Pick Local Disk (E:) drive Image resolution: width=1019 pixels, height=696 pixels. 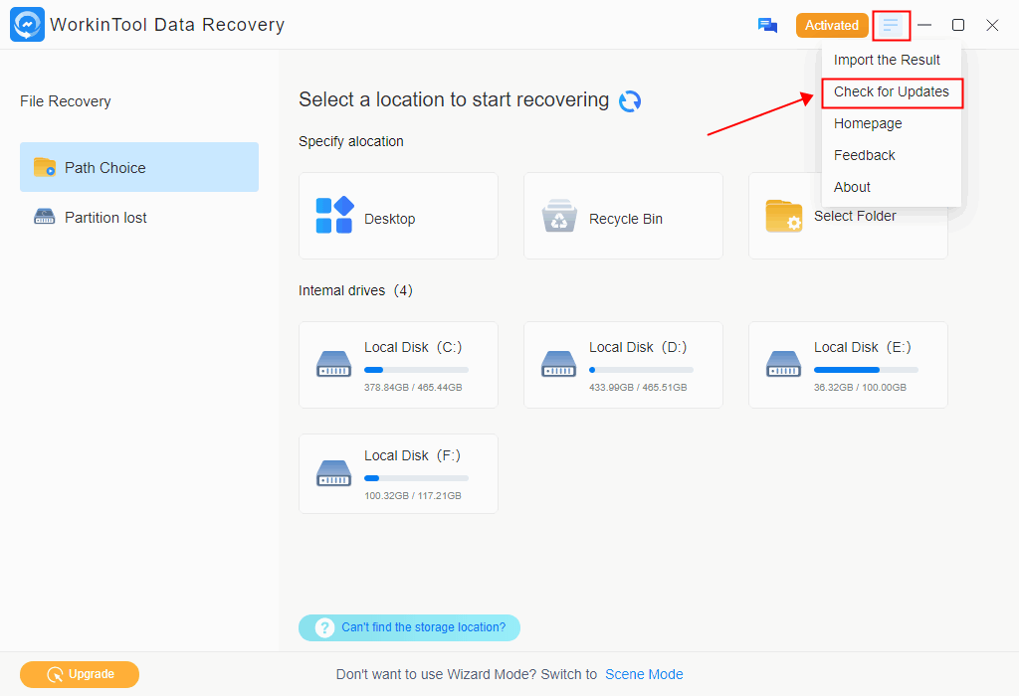[848, 365]
